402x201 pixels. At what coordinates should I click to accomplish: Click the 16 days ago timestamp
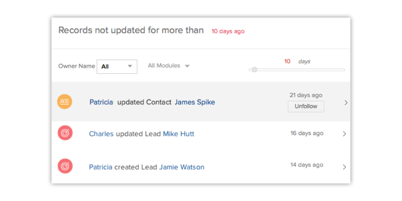coord(307,133)
